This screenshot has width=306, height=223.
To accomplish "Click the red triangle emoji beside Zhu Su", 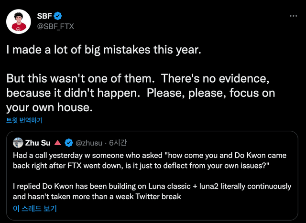I will click(x=57, y=143).
